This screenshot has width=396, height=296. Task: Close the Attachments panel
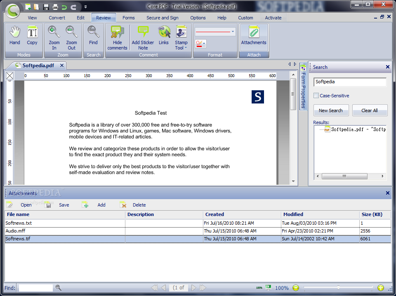tap(388, 193)
